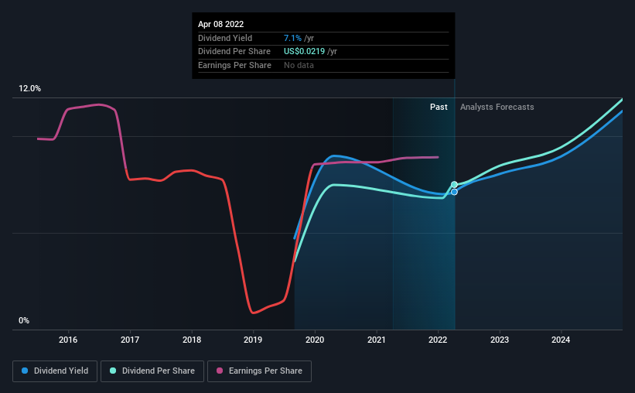Click the 2022 x-axis label
Viewport: 635px width, 393px height.
tap(438, 340)
